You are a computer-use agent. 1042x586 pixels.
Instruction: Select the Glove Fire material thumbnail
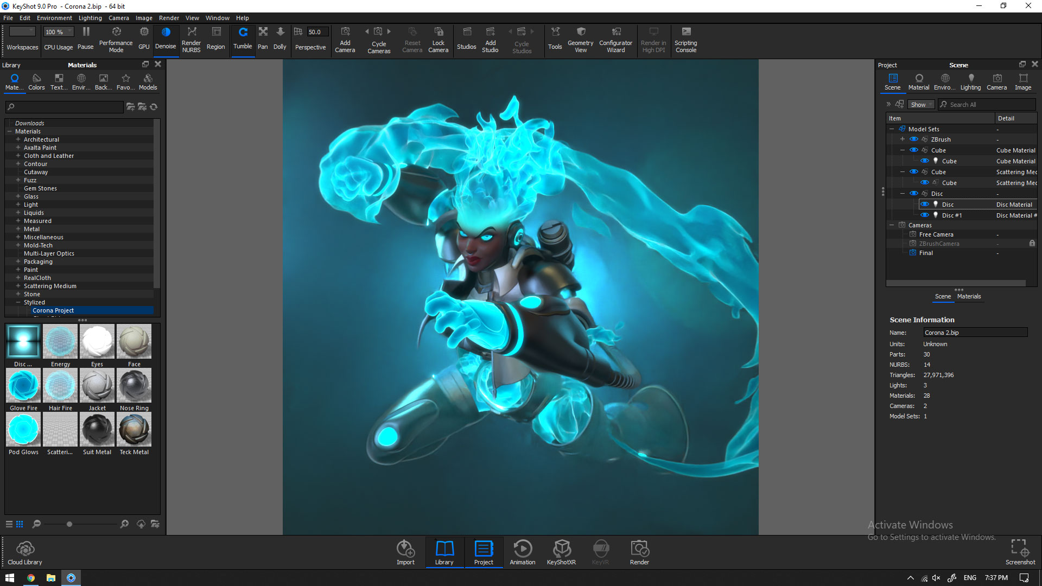23,386
